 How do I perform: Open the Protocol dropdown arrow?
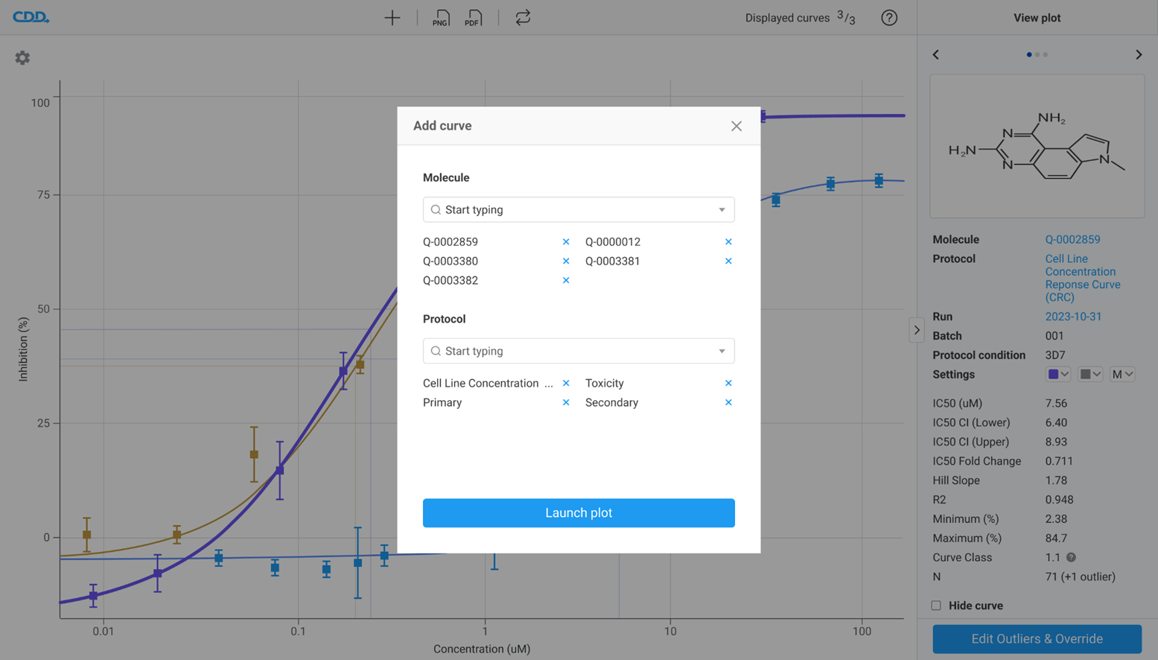(722, 352)
